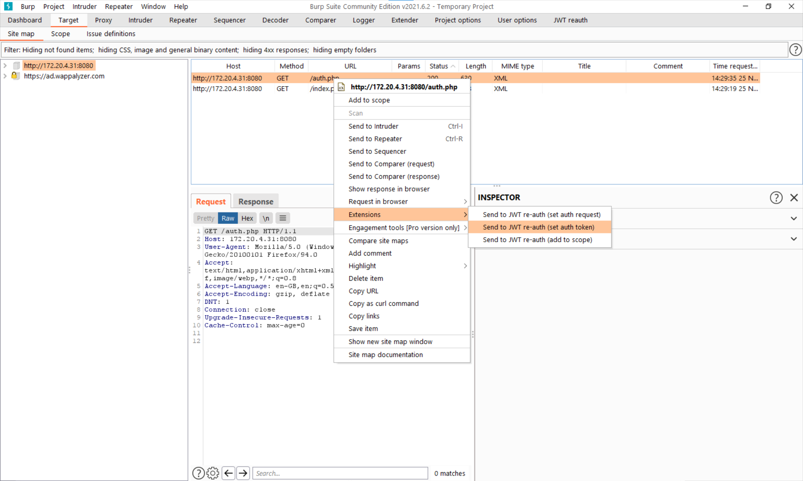The height and width of the screenshot is (481, 803).
Task: Switch request view to Hex
Action: coord(247,218)
